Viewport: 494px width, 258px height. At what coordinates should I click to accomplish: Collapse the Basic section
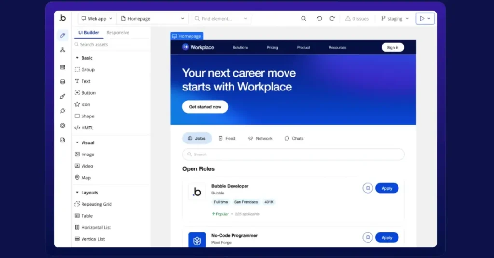tap(77, 58)
